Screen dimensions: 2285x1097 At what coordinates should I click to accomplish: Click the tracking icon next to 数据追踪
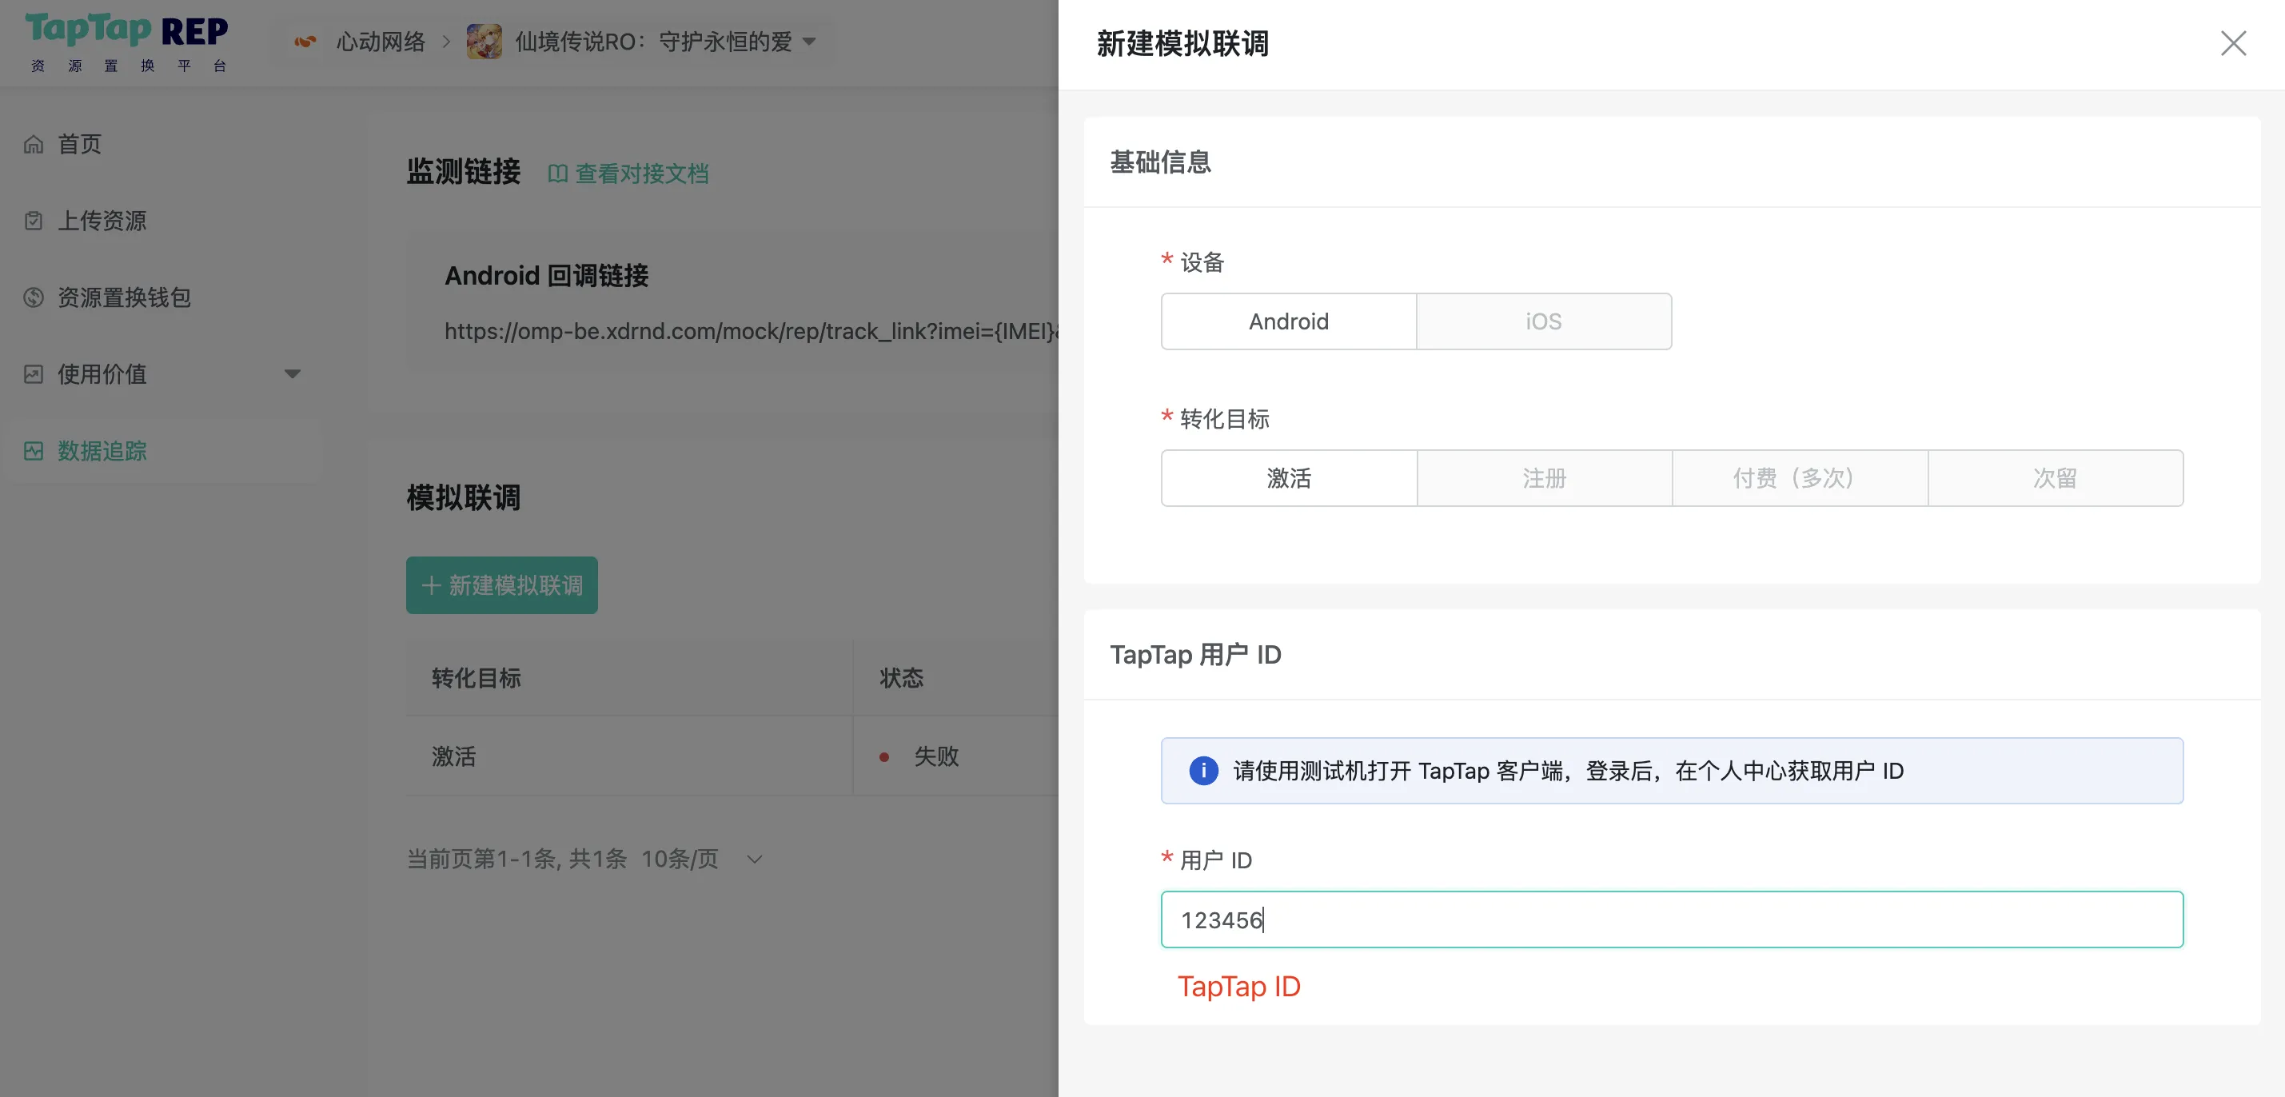(33, 450)
